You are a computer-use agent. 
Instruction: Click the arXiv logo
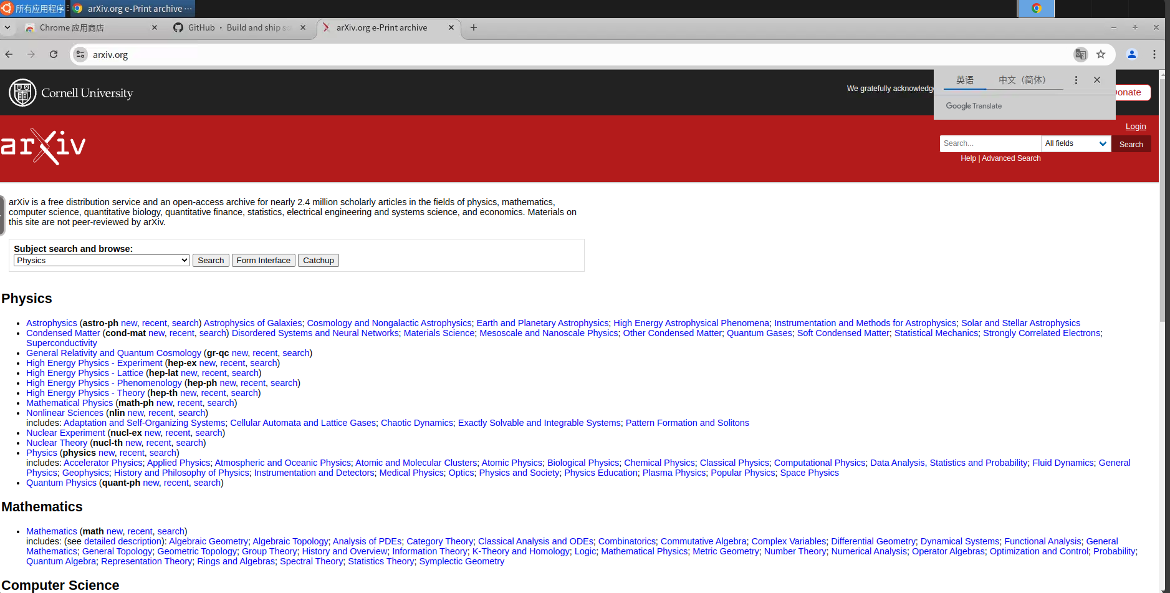43,147
